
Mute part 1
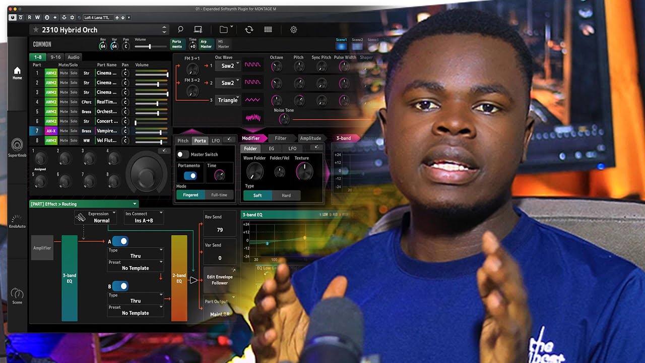[63, 73]
